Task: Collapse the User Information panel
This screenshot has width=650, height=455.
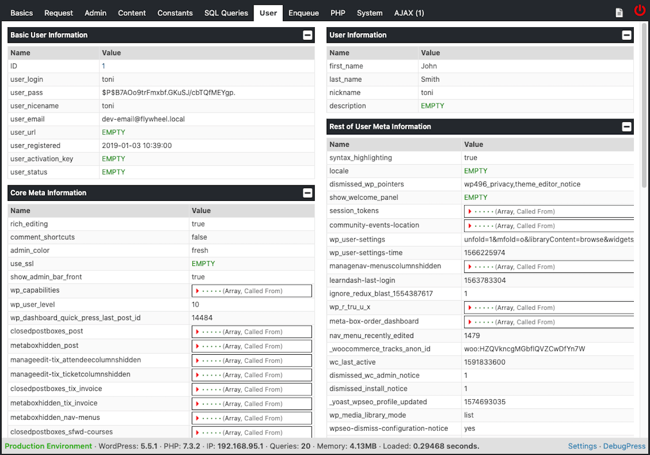Action: (626, 35)
